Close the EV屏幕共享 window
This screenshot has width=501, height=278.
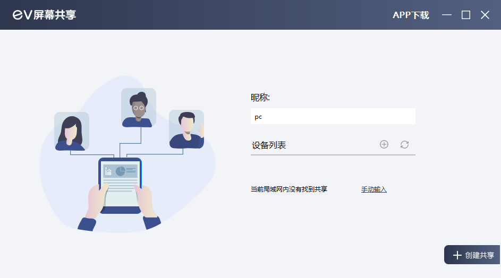click(485, 15)
